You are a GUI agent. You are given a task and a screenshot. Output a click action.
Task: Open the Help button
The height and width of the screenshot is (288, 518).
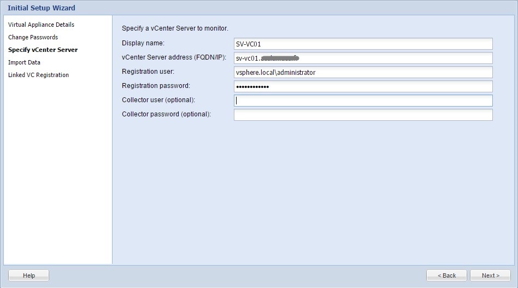(x=29, y=275)
